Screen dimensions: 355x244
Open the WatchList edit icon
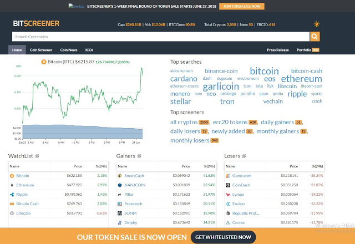click(37, 156)
